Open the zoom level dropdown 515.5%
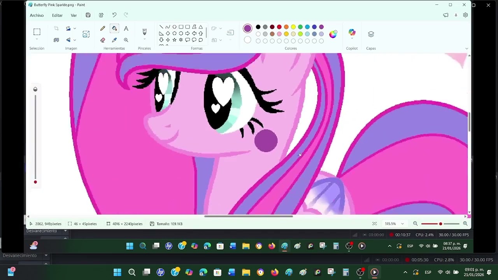This screenshot has height=280, width=498. (395, 224)
